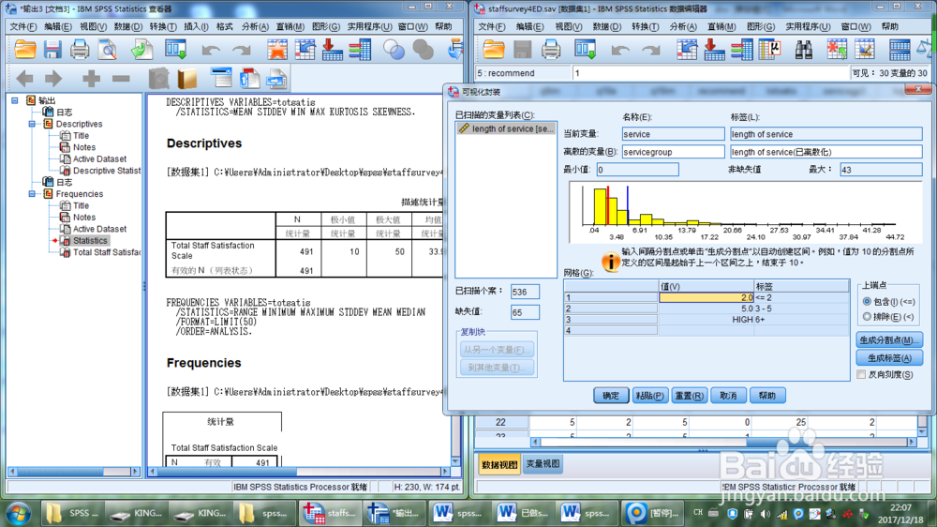
Task: Click Print icon in Data Editor toolbar
Action: [551, 50]
